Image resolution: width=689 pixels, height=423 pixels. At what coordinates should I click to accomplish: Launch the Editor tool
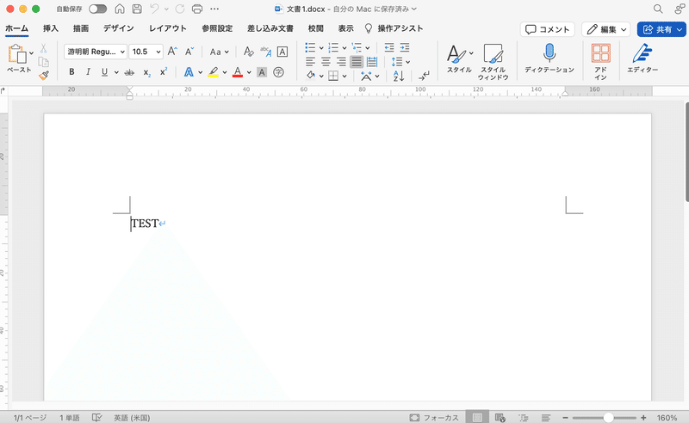[642, 58]
